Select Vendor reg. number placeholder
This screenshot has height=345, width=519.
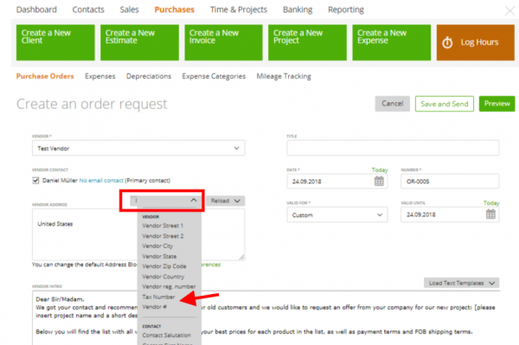[x=169, y=286]
